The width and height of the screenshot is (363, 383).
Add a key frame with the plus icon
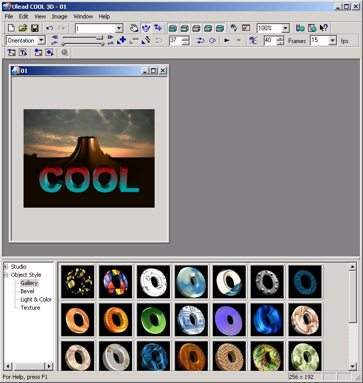click(x=122, y=41)
